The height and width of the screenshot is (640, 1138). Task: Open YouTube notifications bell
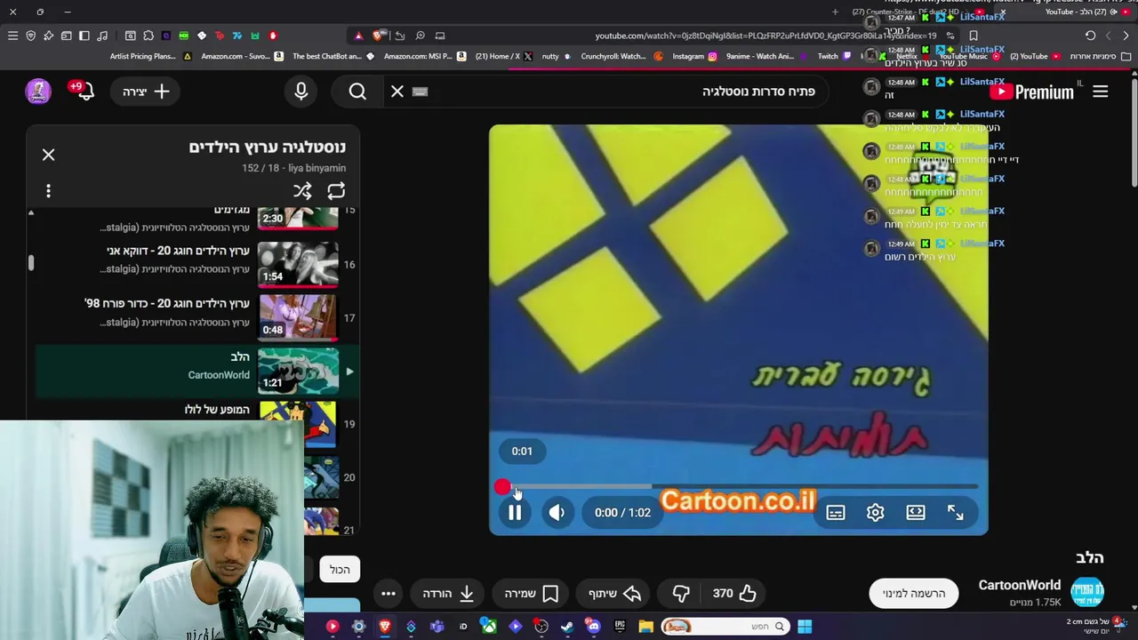[84, 91]
